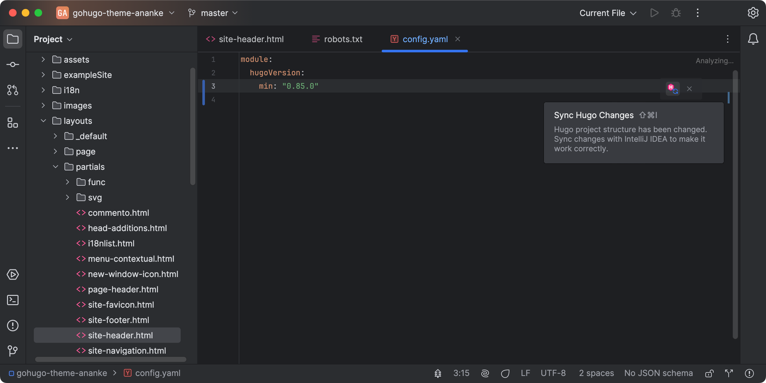Select page-header.html file
Screen dimensions: 766x383
(117, 289)
